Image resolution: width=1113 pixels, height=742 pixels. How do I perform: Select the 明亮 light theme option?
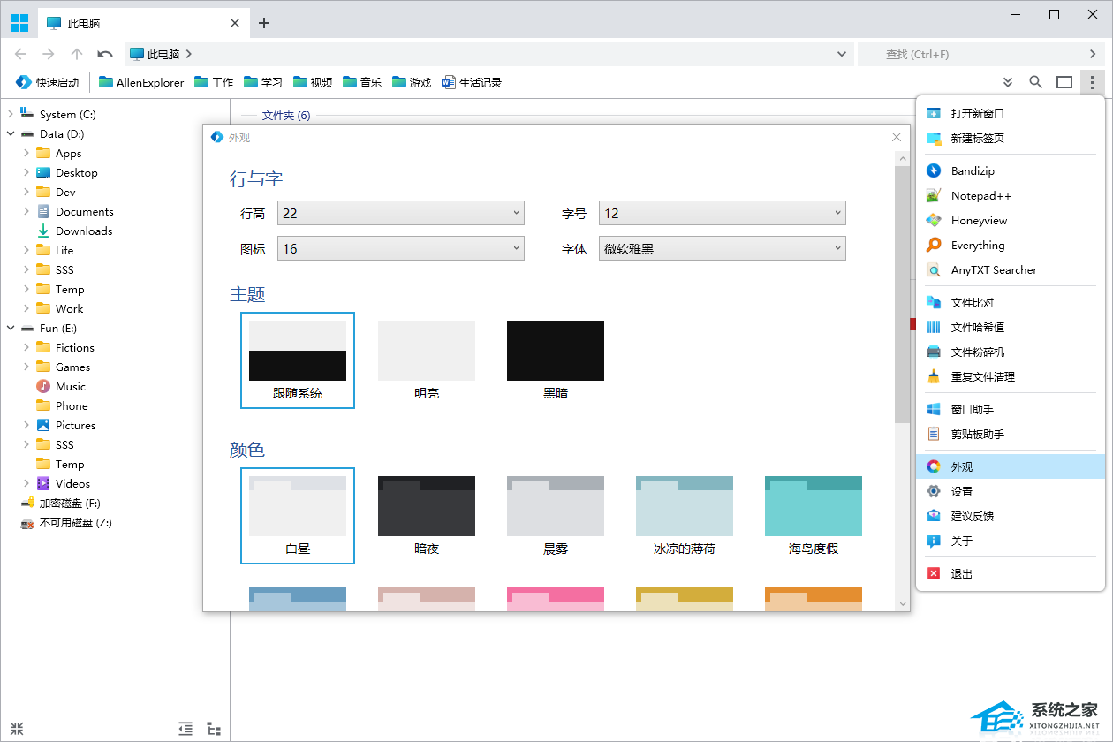coord(427,360)
